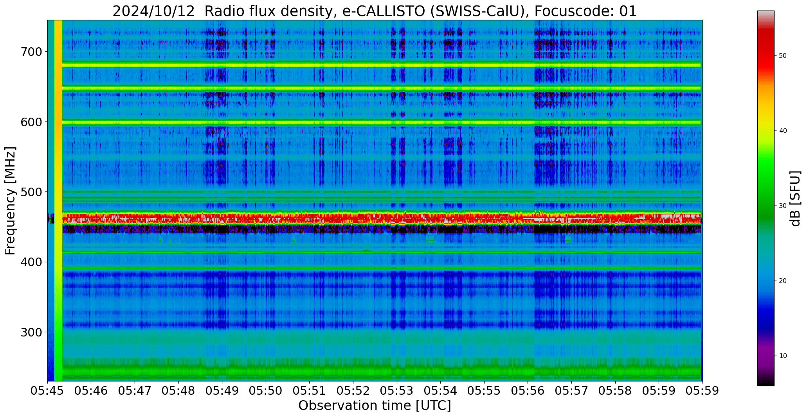807x417 pixels.
Task: Click the black band just below 450 MHz
Action: tap(382, 229)
